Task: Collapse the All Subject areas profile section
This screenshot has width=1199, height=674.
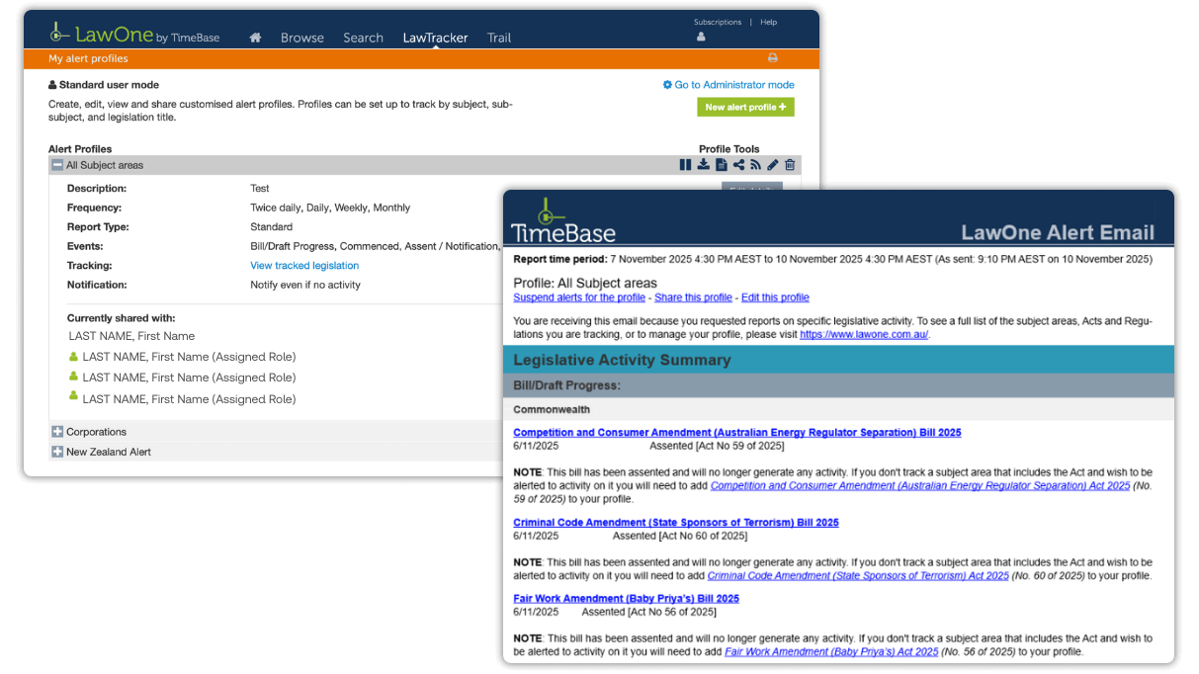Action: click(57, 164)
